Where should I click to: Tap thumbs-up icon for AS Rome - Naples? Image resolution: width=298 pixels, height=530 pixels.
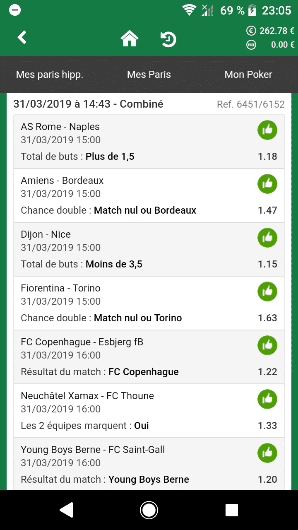(267, 130)
